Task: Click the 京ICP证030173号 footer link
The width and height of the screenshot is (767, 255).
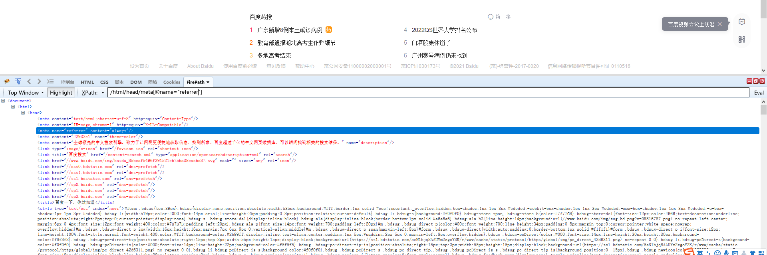Action: 421,66
